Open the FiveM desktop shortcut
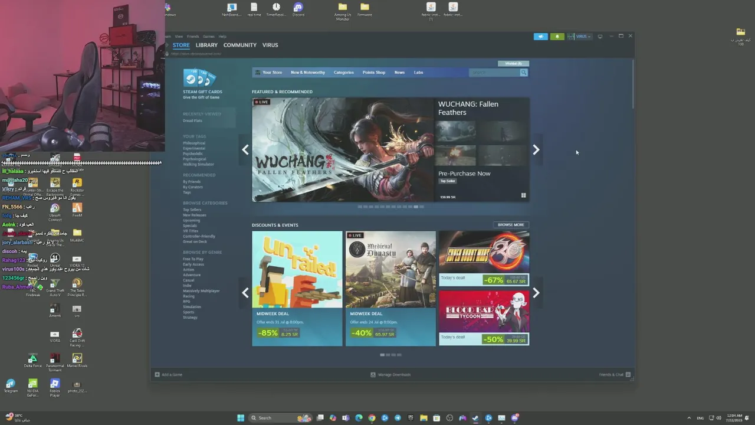 (77, 211)
